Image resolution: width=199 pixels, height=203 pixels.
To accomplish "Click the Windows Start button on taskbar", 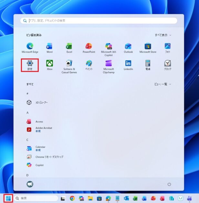I will 8,198.
